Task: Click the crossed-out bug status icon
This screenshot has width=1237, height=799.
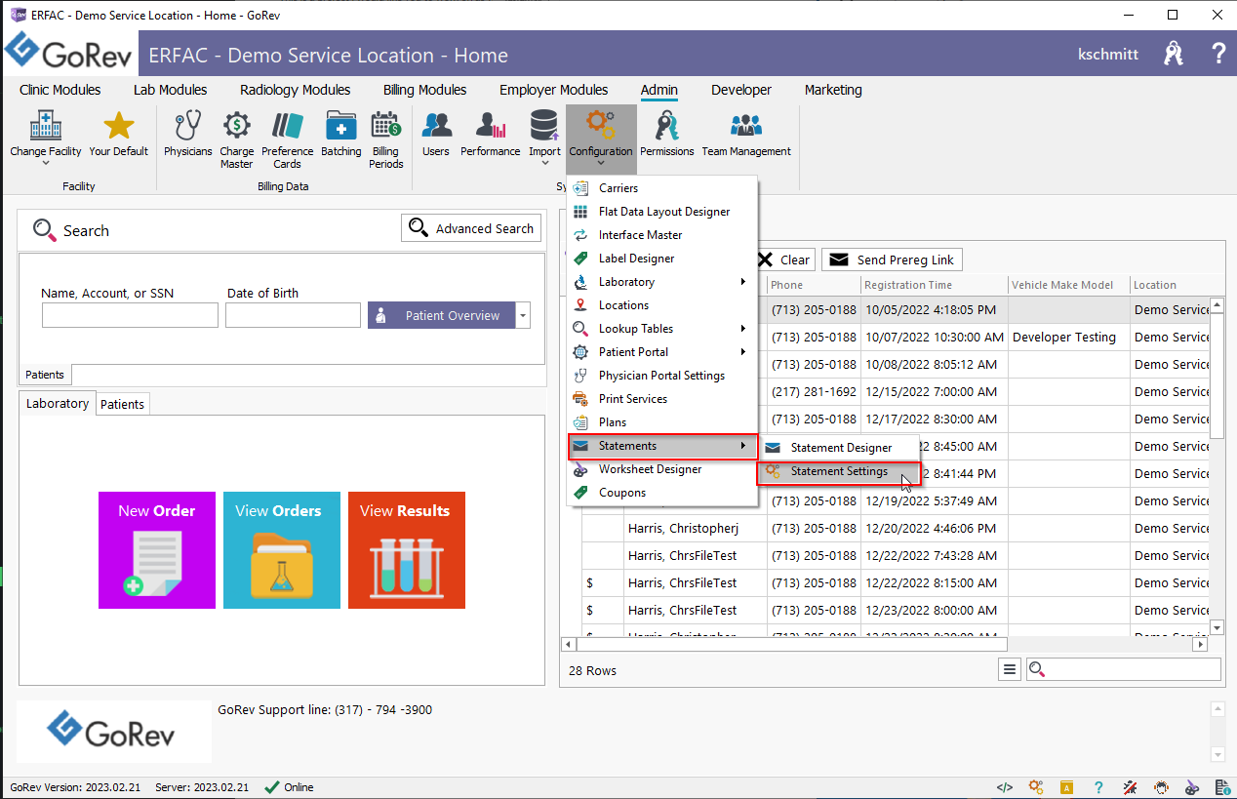Action: 1130,787
